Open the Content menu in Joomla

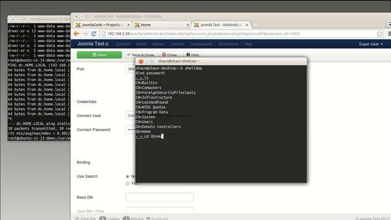click(177, 44)
